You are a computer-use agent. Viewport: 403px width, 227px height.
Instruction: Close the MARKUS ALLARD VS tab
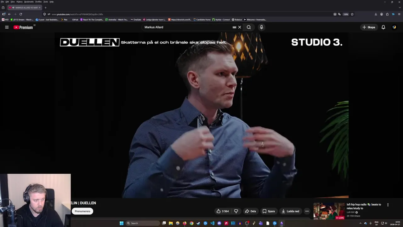(x=39, y=8)
